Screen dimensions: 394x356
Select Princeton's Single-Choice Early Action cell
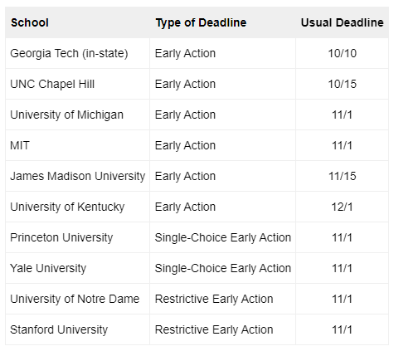(x=222, y=237)
